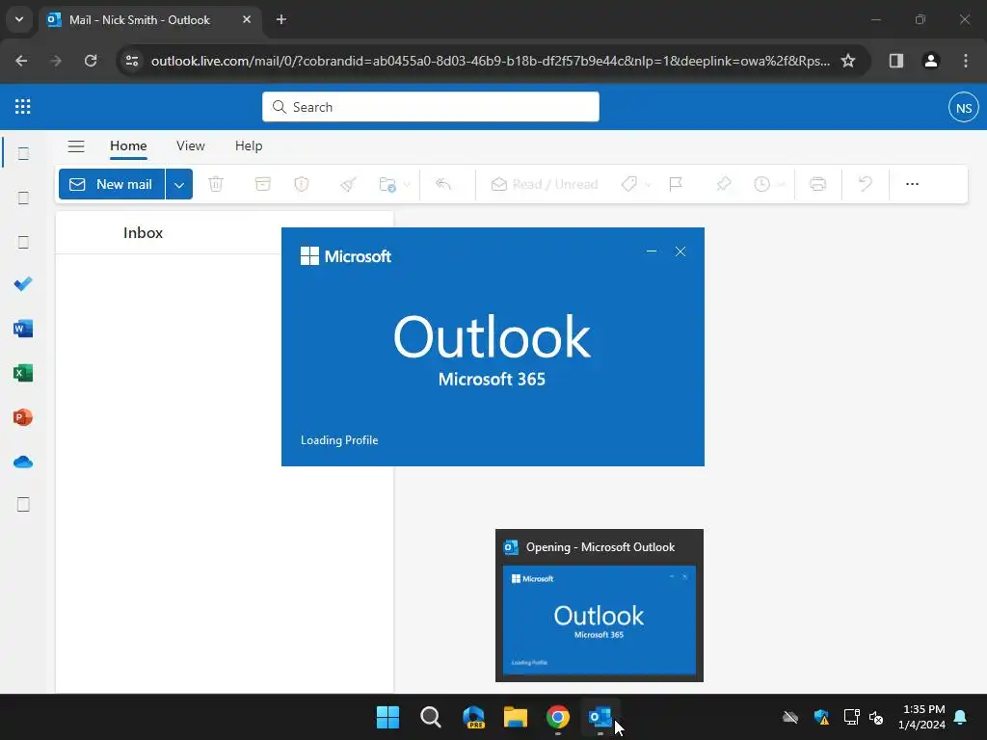Click the Categorize tag icon

pos(628,184)
